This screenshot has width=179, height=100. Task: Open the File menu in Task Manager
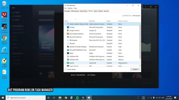pos(65,8)
